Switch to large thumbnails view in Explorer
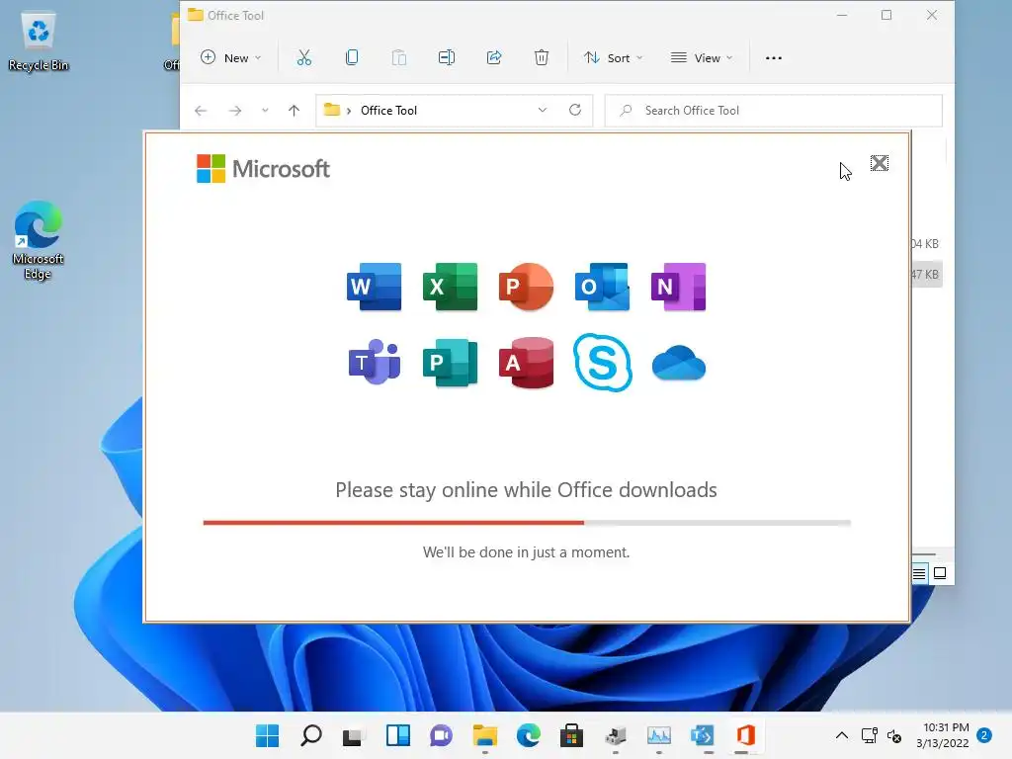This screenshot has height=759, width=1012. coord(940,573)
